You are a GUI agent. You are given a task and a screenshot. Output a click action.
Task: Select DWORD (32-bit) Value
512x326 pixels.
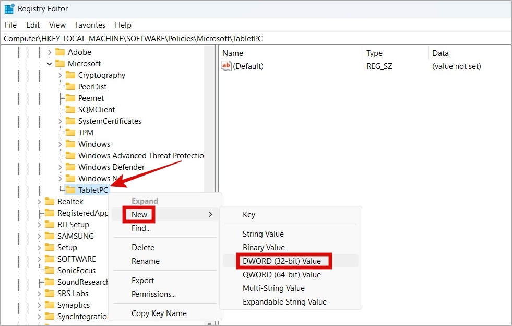point(291,261)
